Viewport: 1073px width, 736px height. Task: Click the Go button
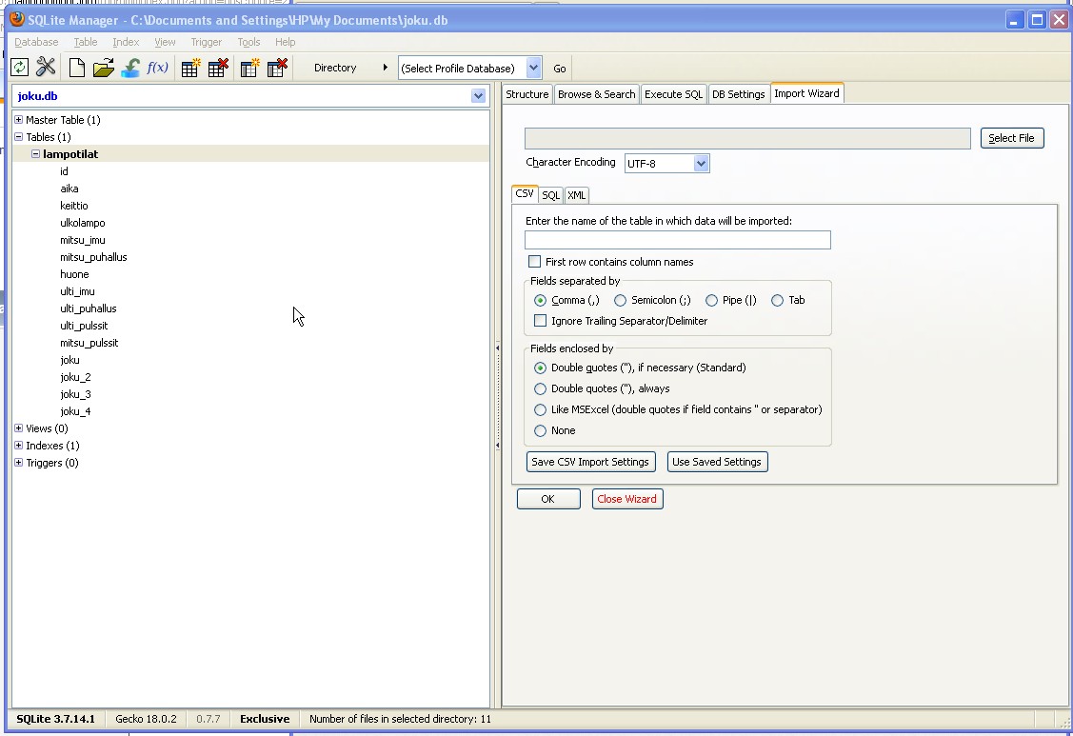tap(560, 69)
